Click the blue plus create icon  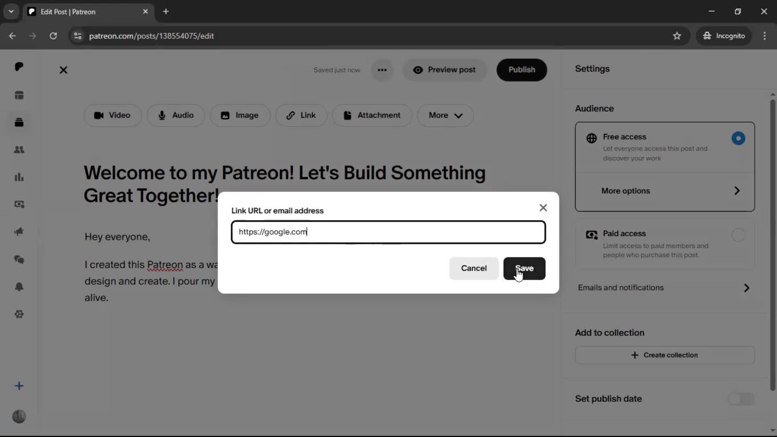tap(19, 386)
